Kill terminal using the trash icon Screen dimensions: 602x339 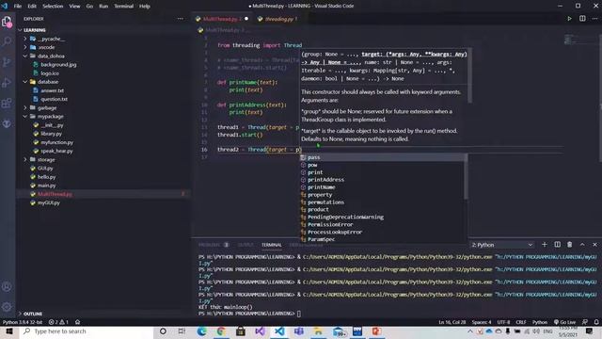(570, 245)
